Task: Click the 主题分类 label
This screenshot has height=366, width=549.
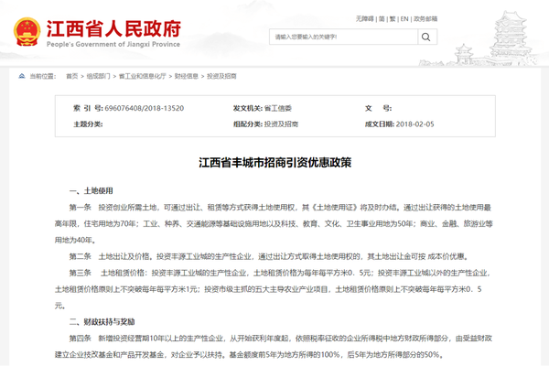Action: [88, 124]
